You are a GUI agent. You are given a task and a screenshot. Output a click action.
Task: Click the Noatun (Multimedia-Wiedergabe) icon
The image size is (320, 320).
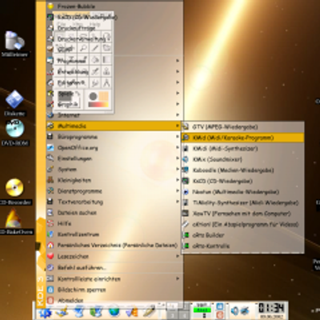tap(186, 192)
